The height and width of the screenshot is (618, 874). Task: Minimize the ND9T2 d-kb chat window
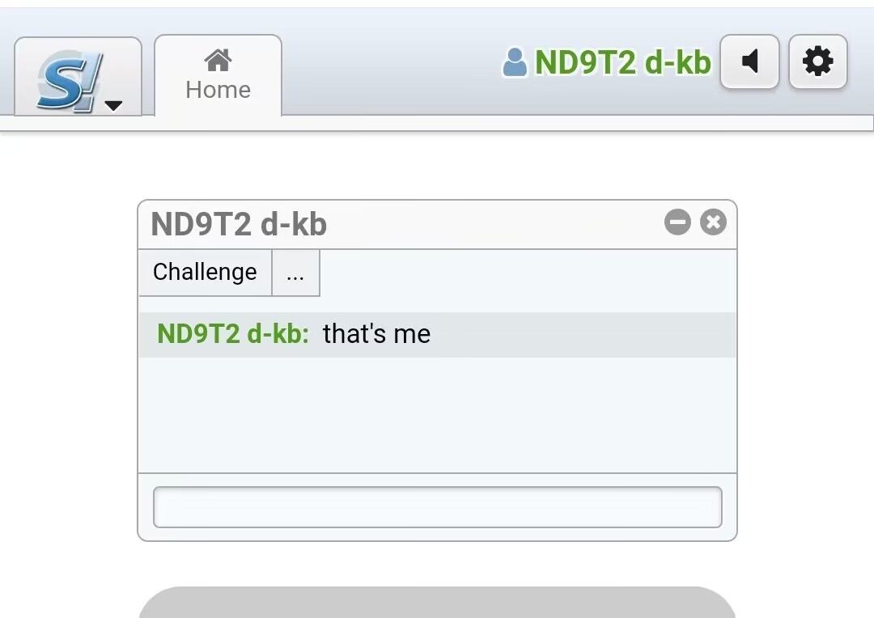678,222
